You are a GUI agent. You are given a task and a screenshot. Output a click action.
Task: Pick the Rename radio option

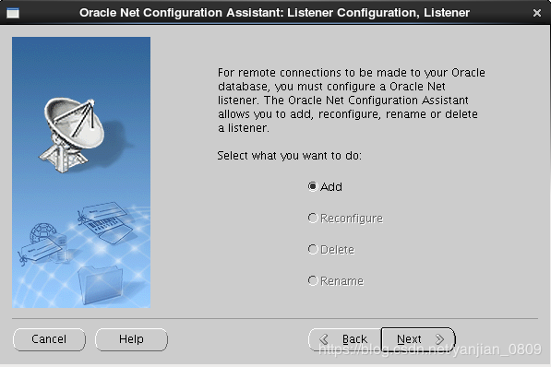[x=313, y=281]
